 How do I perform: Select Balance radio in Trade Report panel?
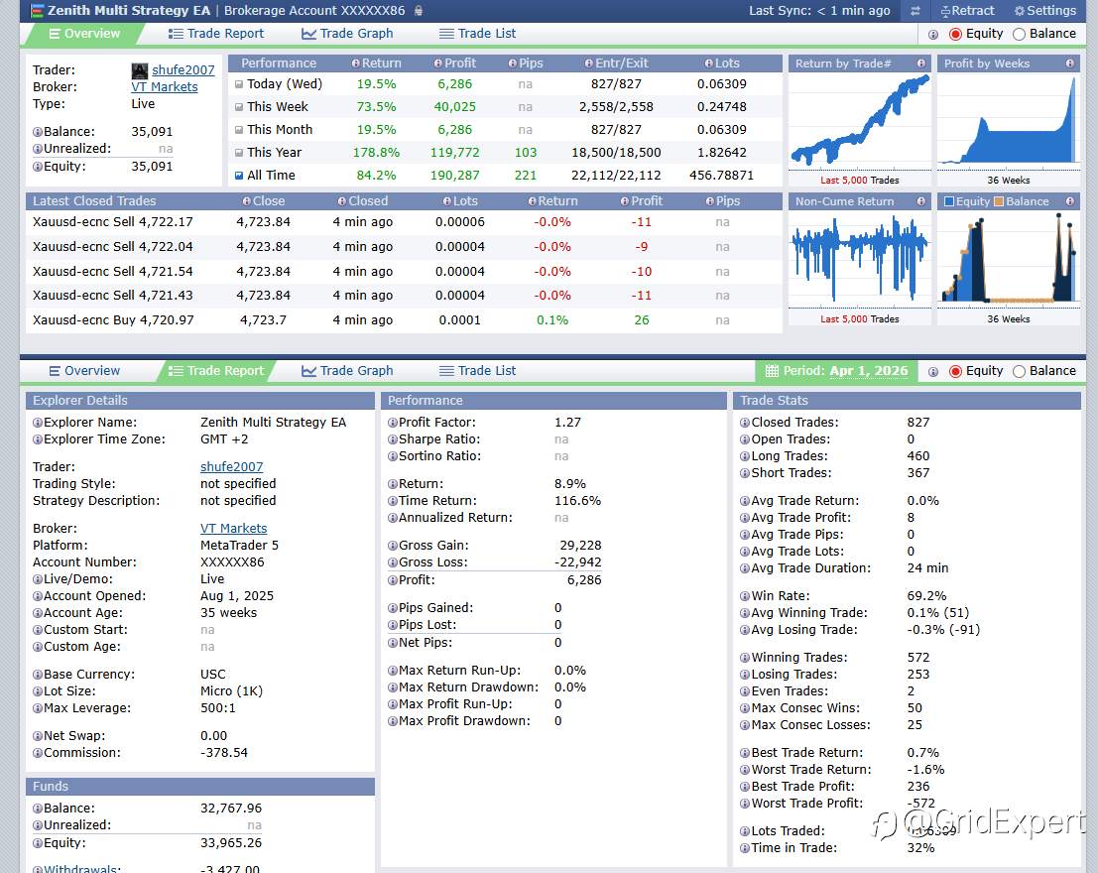pyautogui.click(x=1019, y=371)
